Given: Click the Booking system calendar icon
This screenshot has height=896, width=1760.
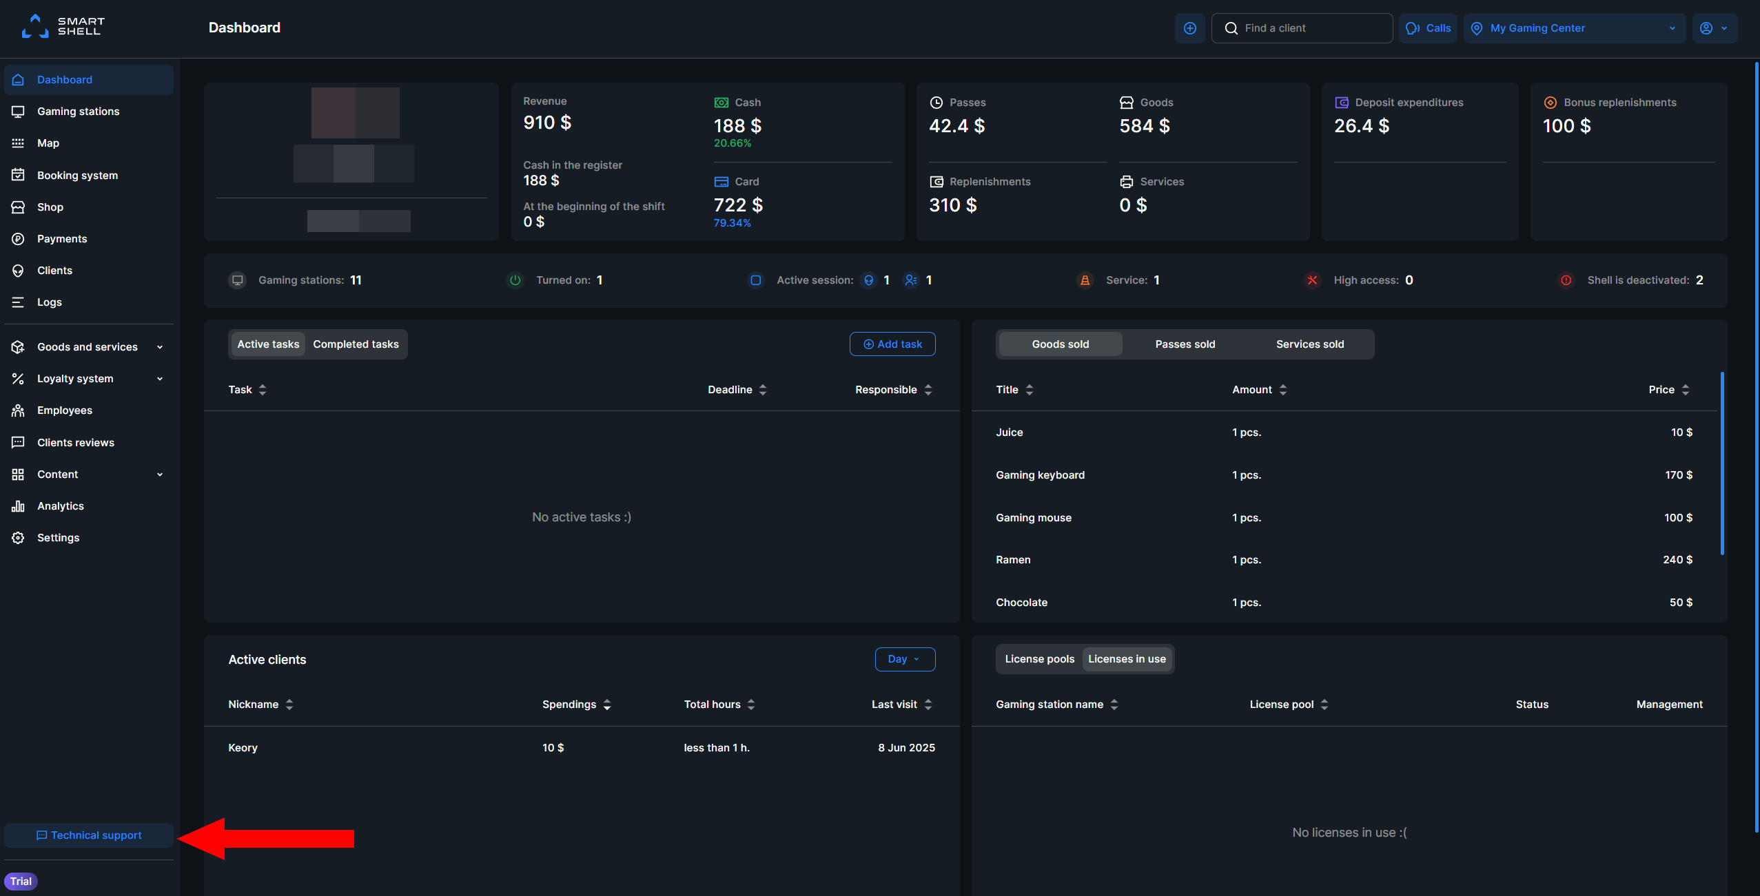Looking at the screenshot, I should (19, 175).
